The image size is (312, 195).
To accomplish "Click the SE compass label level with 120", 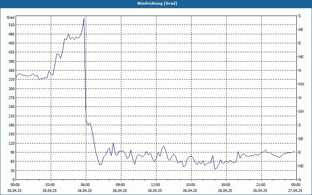I will (301, 139).
